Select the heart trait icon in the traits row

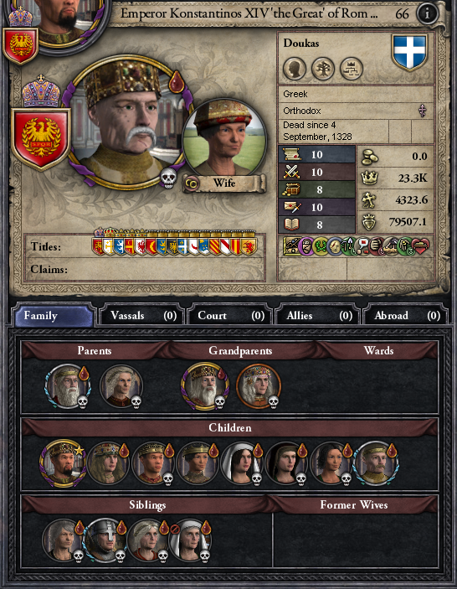tap(421, 247)
